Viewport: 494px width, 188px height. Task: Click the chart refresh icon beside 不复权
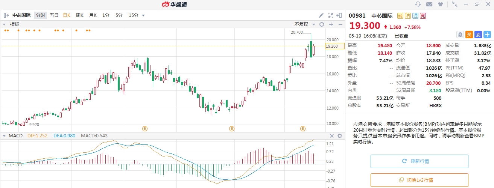click(x=322, y=24)
